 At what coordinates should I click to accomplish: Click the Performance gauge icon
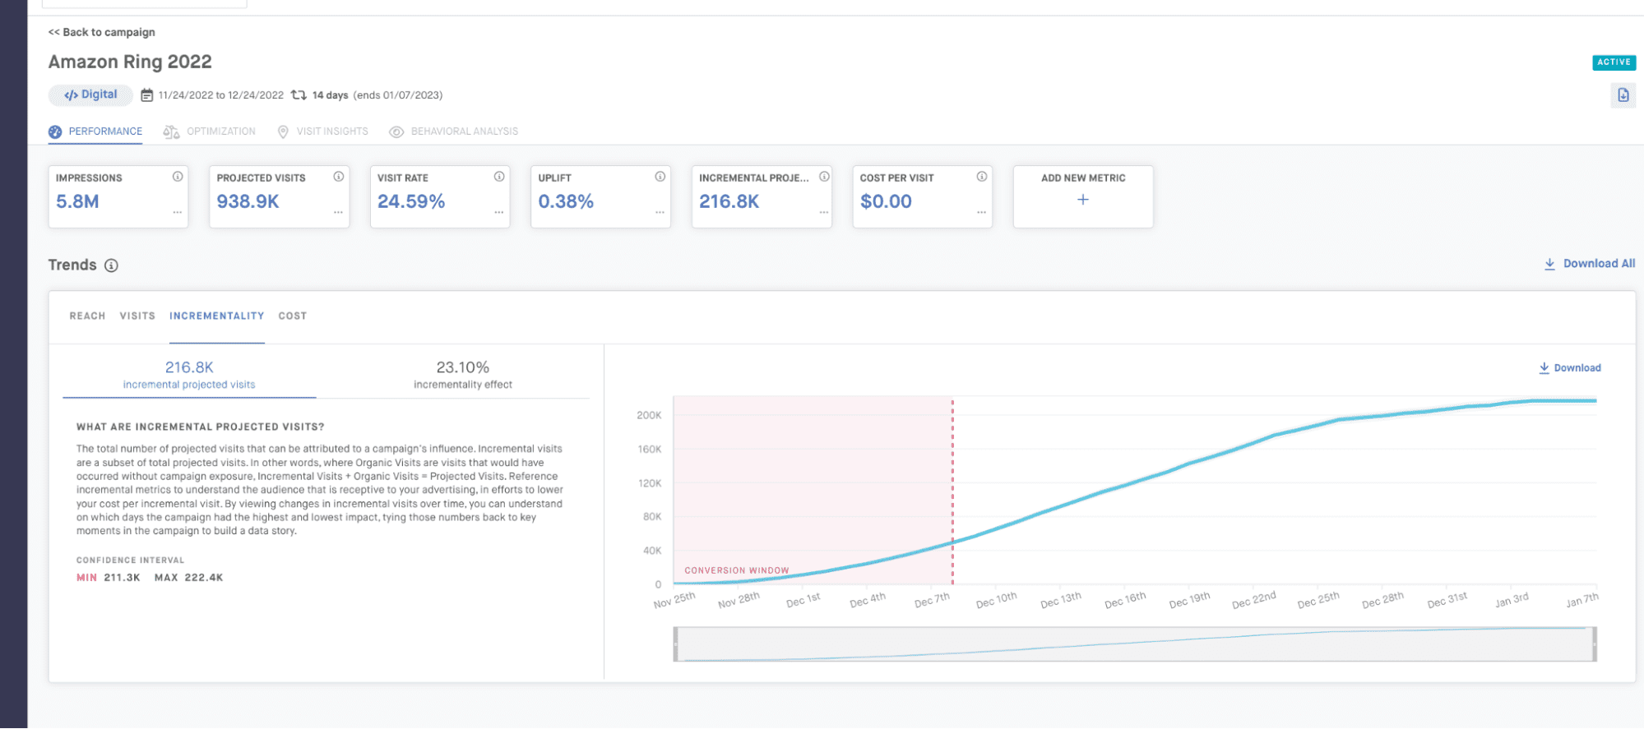(55, 131)
